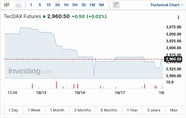Switch to the area chart type
Image resolution: width=186 pixels, height=118 pixels.
click(18, 5)
